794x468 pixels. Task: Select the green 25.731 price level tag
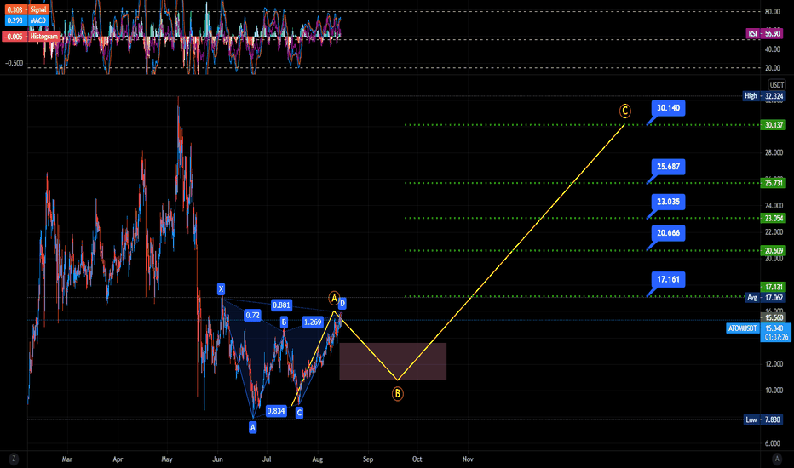point(774,183)
